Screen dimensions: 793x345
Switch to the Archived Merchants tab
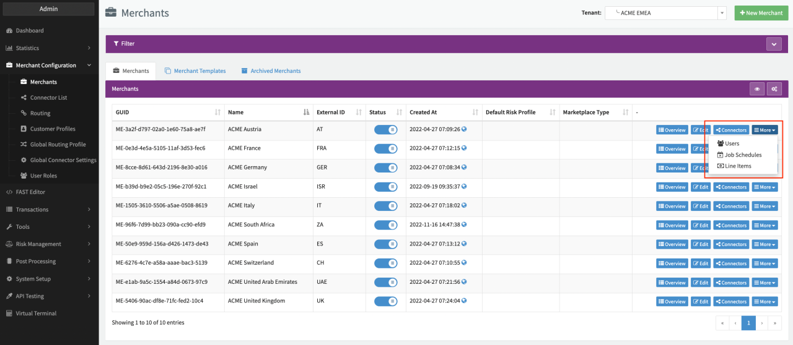pyautogui.click(x=271, y=71)
